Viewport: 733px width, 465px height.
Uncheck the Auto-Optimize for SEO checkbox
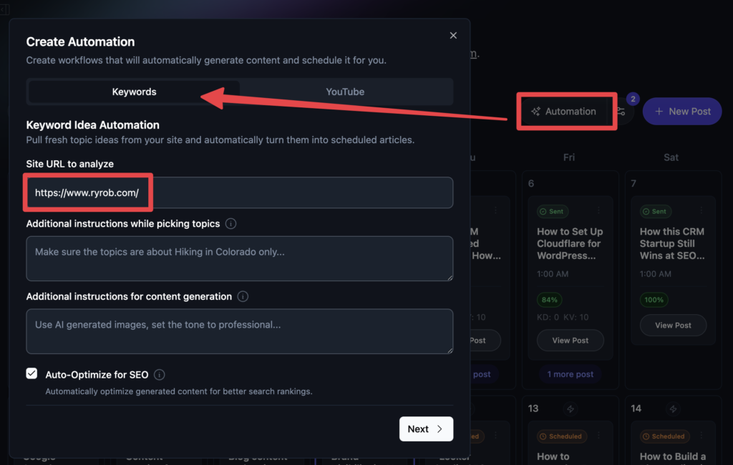pyautogui.click(x=31, y=373)
